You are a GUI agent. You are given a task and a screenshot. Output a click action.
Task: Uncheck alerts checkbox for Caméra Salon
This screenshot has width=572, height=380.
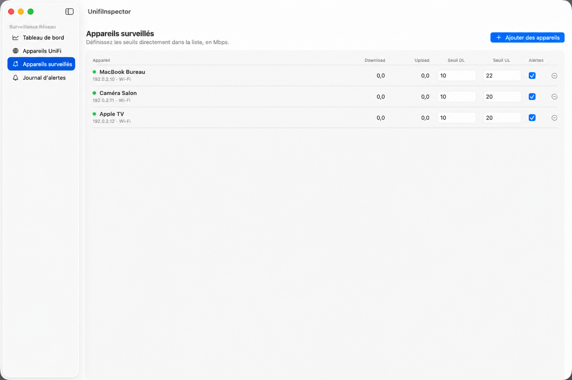532,97
